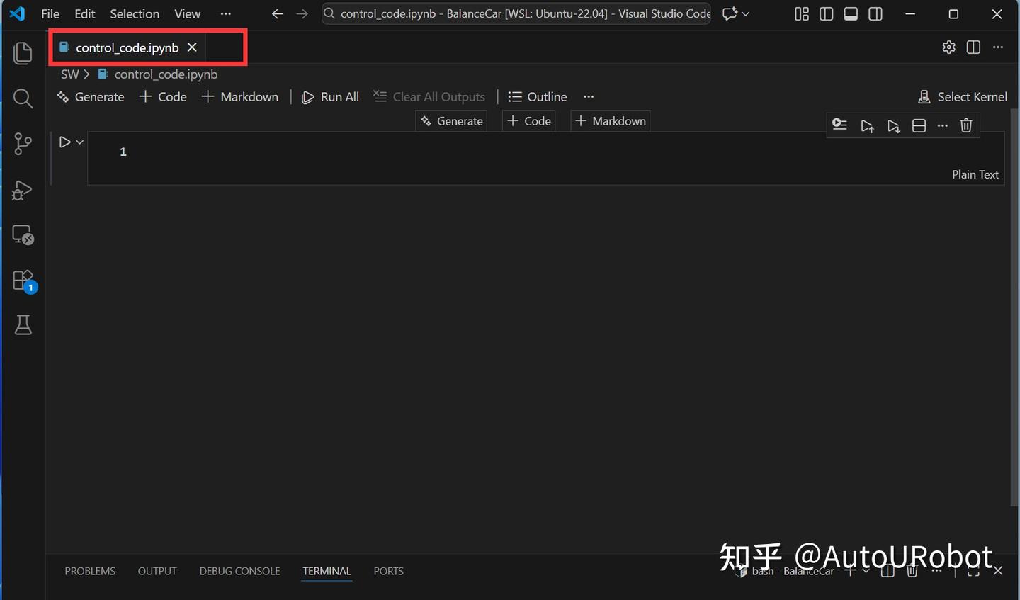The width and height of the screenshot is (1020, 600).
Task: Execute above cells icon
Action: click(867, 126)
